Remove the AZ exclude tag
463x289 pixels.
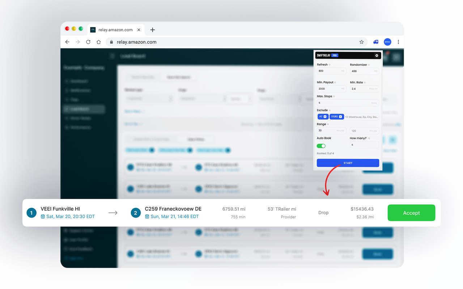coord(325,117)
